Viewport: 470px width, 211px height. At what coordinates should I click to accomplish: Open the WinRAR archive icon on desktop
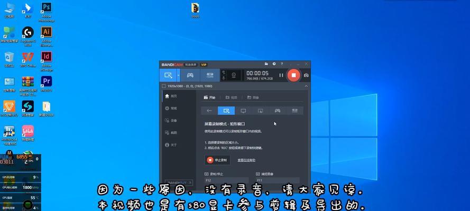pos(28,86)
